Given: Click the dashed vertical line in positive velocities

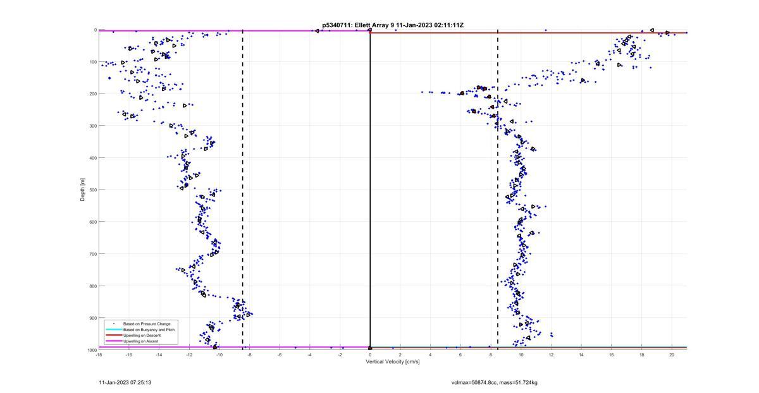Looking at the screenshot, I should 498,190.
